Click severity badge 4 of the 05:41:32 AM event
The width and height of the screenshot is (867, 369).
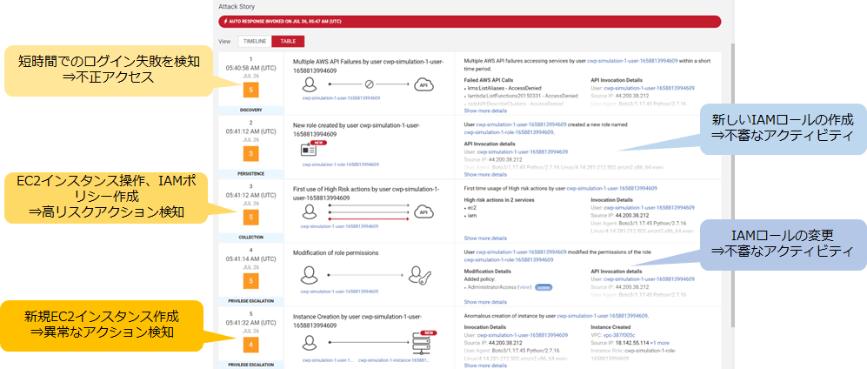pyautogui.click(x=251, y=345)
